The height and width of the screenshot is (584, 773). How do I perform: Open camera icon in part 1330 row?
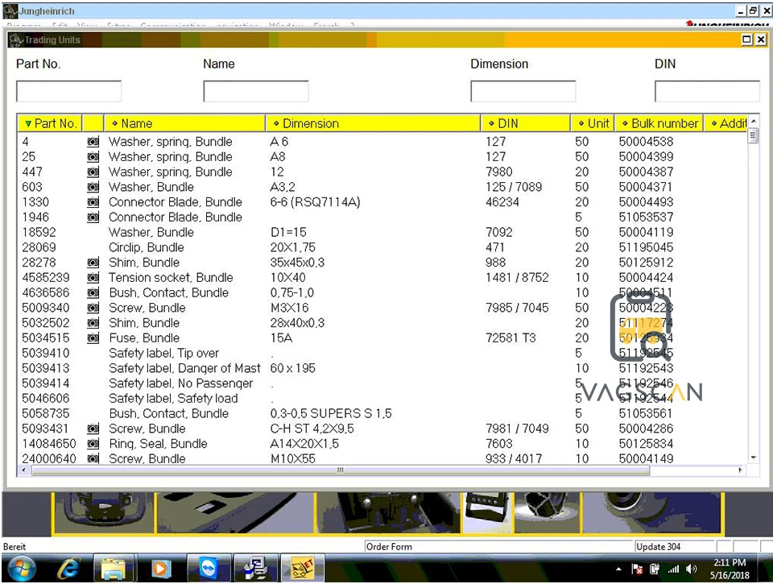click(93, 202)
